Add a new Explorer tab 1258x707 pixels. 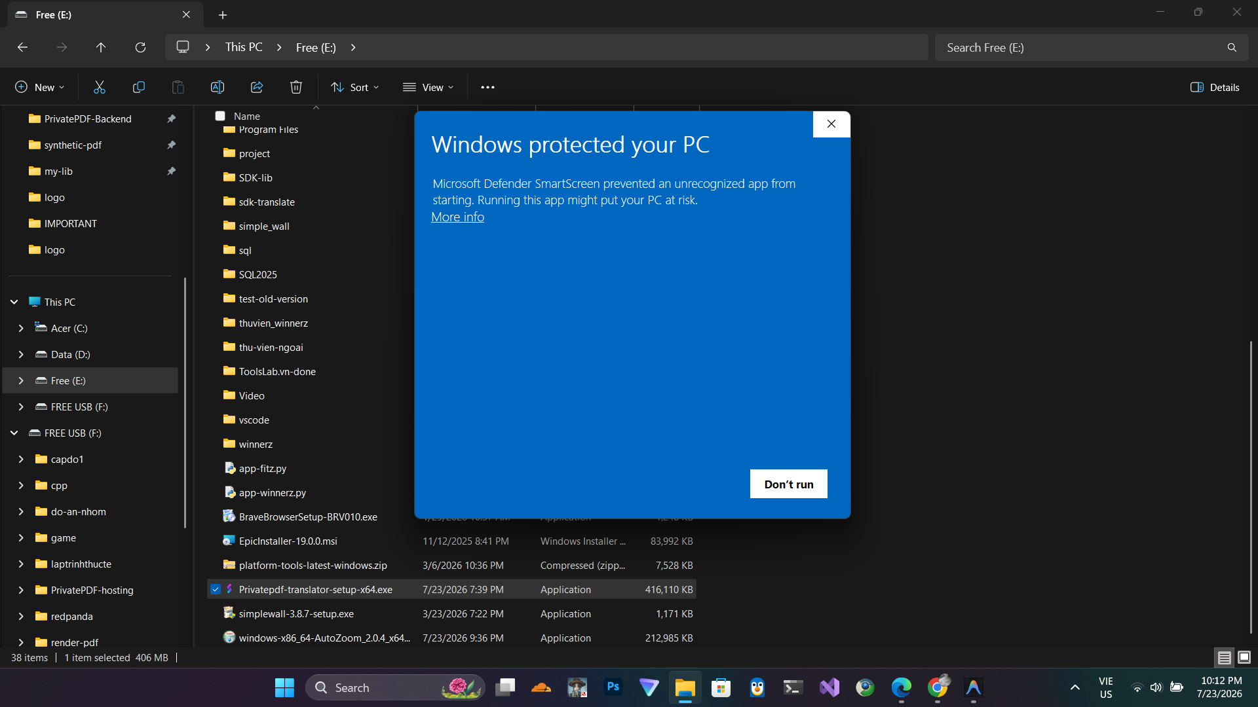[x=223, y=14]
